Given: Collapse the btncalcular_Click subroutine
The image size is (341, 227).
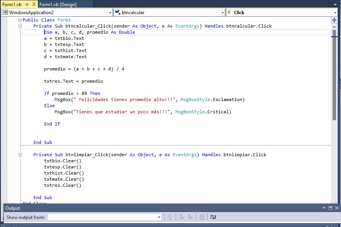Looking at the screenshot, I should pos(20,26).
